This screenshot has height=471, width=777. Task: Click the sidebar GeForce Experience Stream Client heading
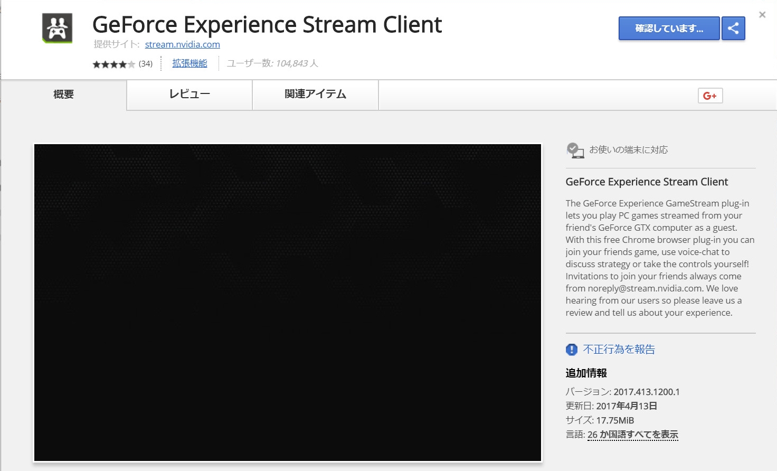click(647, 182)
